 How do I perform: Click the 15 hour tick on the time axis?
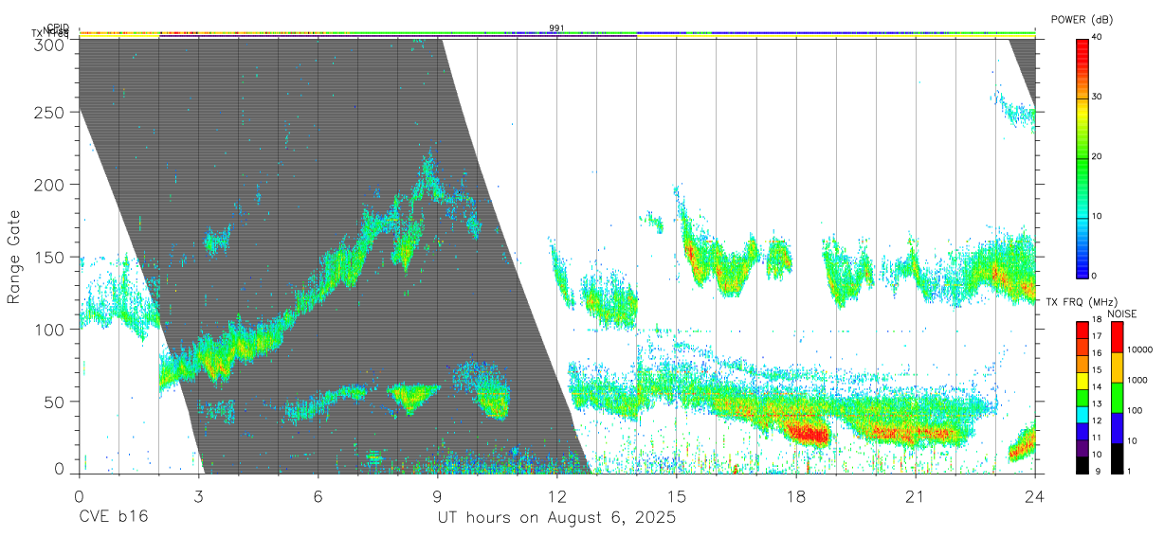(x=677, y=496)
